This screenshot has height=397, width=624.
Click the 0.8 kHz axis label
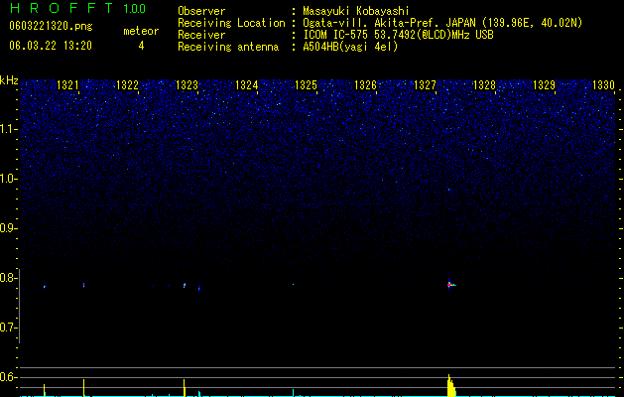click(x=9, y=278)
